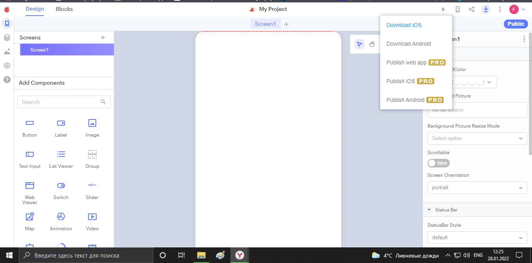The image size is (532, 263).
Task: Select the hand pan tool
Action: click(x=372, y=44)
